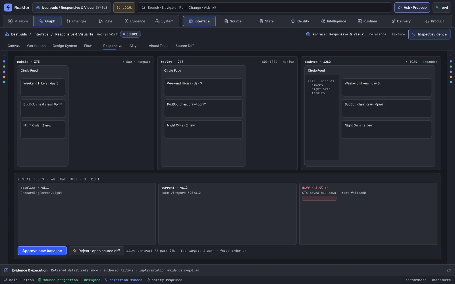Viewport: 455px width, 284px height.
Task: Click the red diff highlight bar
Action: [x=319, y=198]
